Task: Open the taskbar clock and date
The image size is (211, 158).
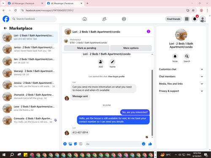Action: (197, 155)
